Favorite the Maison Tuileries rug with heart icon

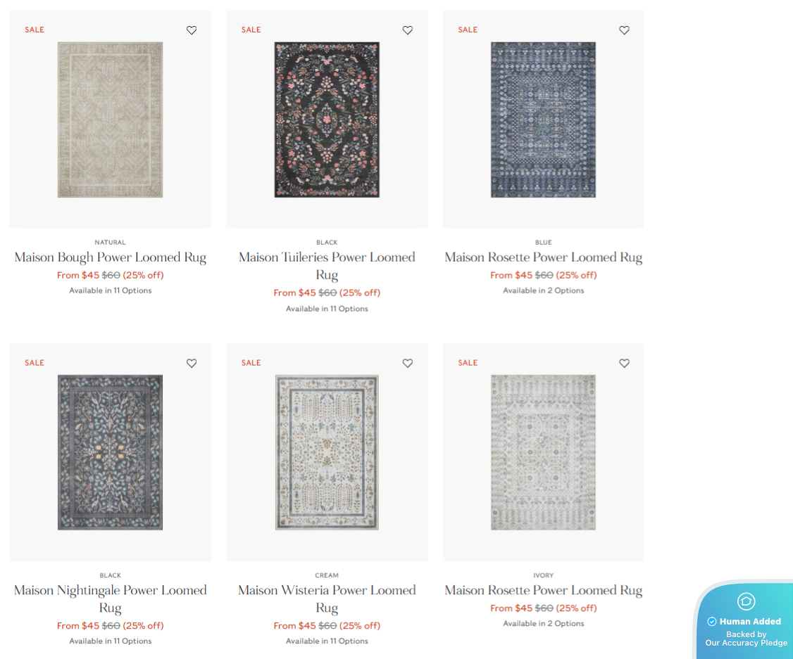click(x=408, y=30)
